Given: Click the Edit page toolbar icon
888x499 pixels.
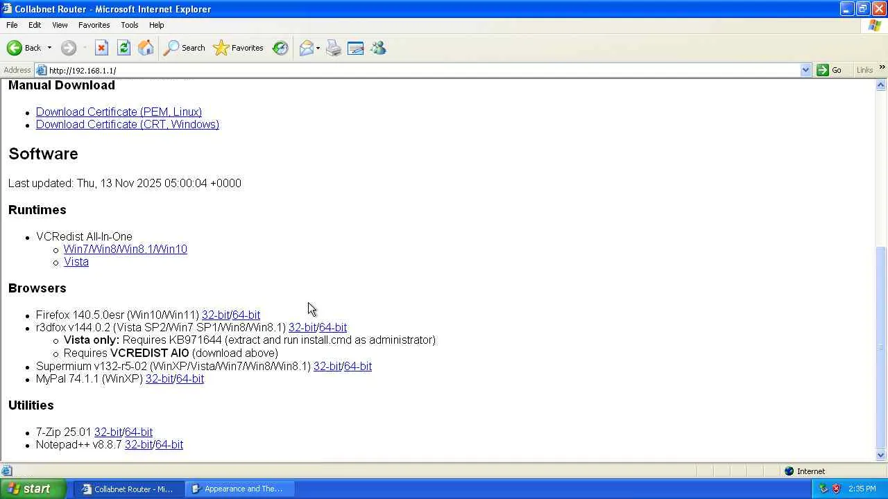Looking at the screenshot, I should click(x=356, y=48).
